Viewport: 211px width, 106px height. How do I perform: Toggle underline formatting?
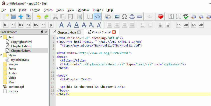(x=77, y=25)
